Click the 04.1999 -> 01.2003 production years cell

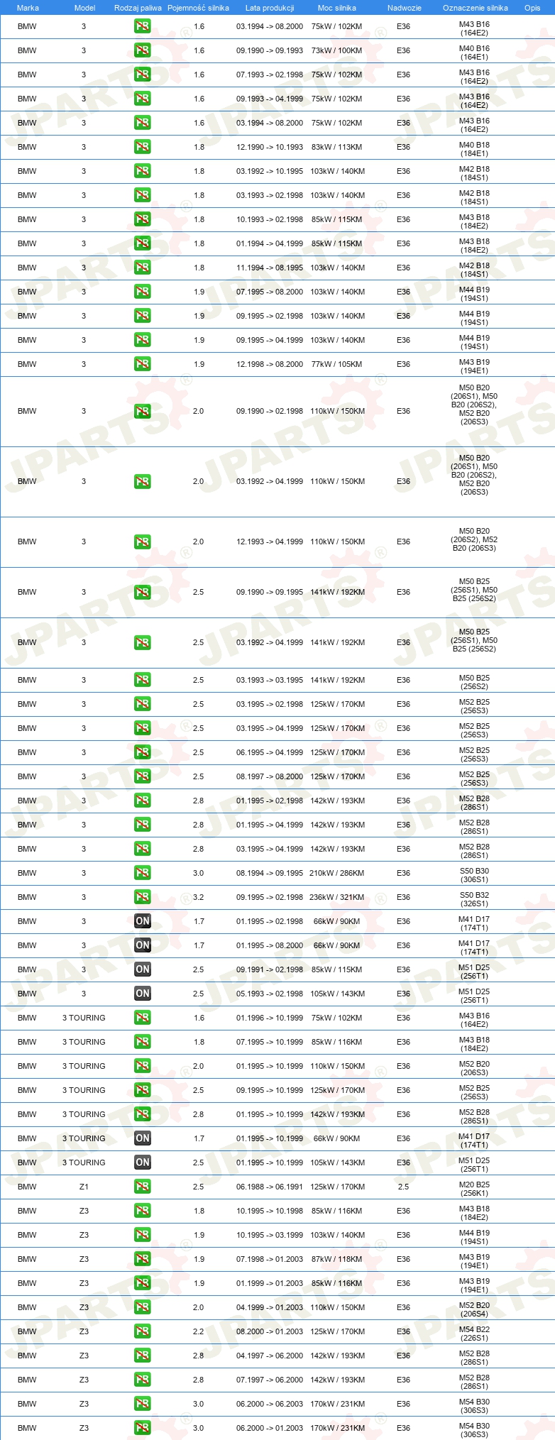270,1307
